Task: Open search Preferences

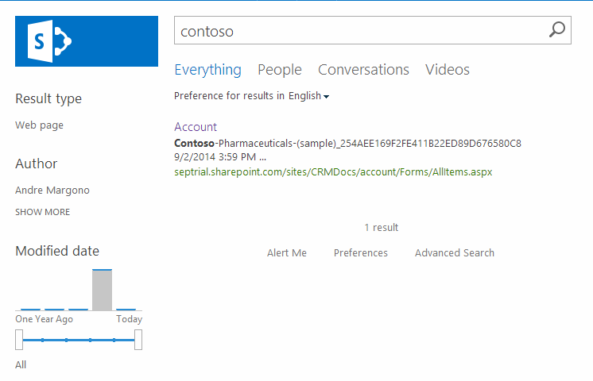Action: [360, 253]
